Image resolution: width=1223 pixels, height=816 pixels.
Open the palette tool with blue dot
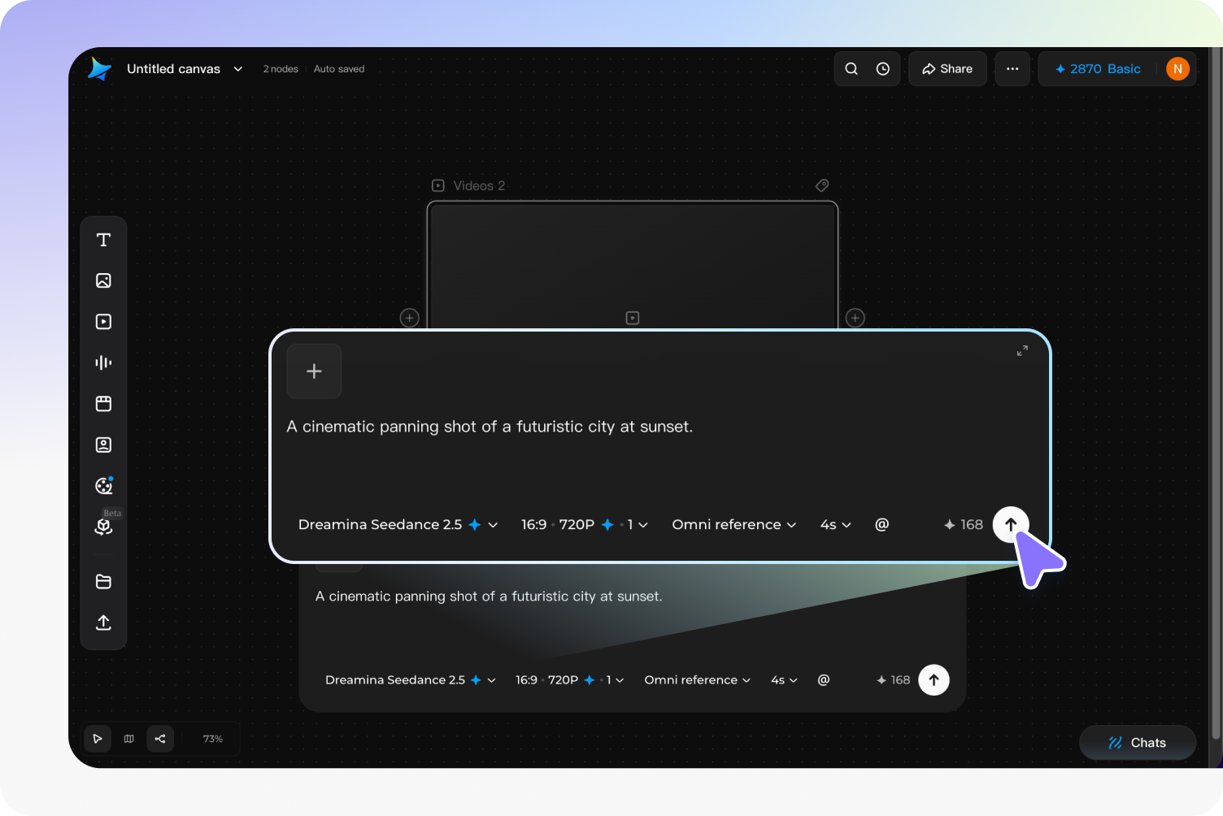pos(103,486)
